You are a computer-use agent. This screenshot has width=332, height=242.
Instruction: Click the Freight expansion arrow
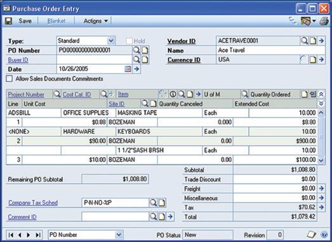321,188
